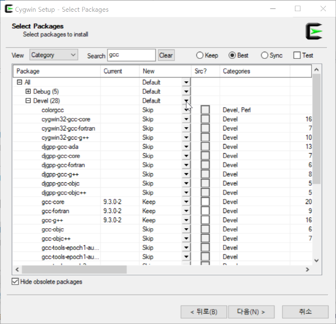The width and height of the screenshot is (336, 324).
Task: Tick the Src? checkbox for cygwin32-gcc-core
Action: (x=205, y=119)
